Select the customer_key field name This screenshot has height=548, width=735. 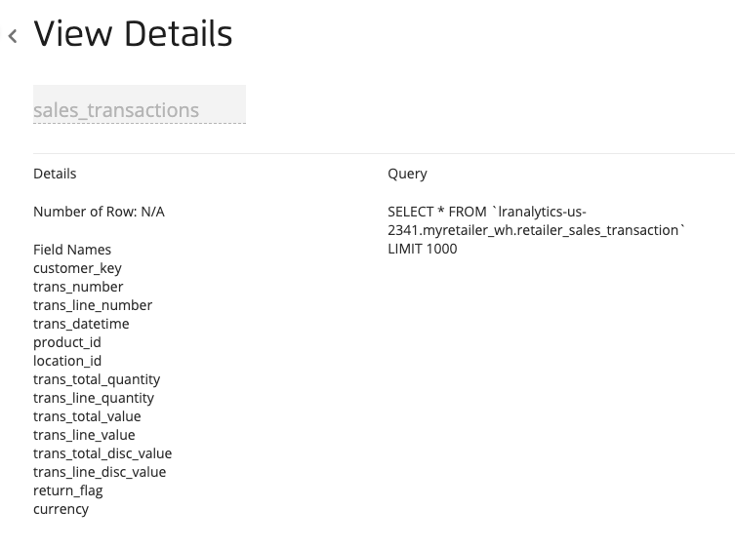tap(77, 268)
